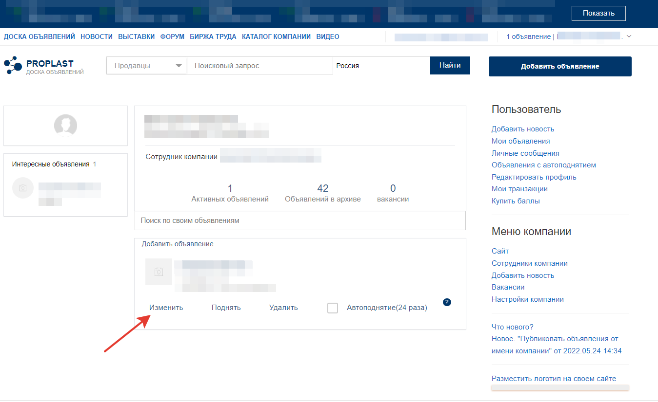This screenshot has height=402, width=658.
Task: Click Изменить under the listing
Action: pos(166,308)
